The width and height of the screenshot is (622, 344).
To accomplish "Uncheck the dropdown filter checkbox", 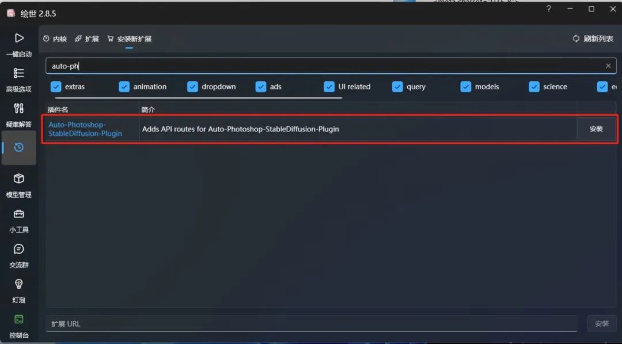I will pyautogui.click(x=192, y=86).
